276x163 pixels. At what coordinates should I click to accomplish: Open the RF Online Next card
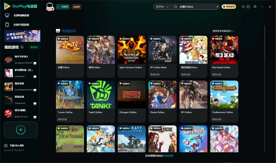tap(163, 56)
